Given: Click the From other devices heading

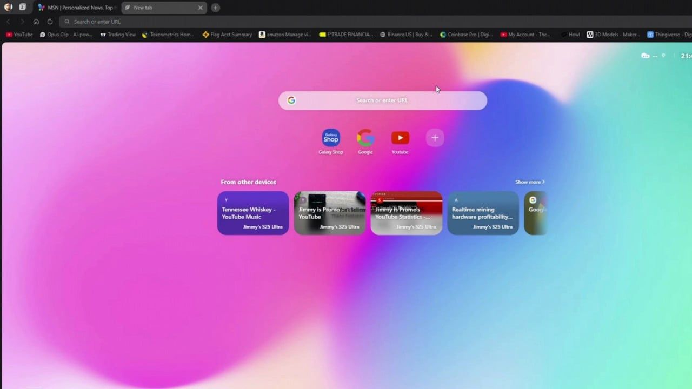Looking at the screenshot, I should click(x=248, y=182).
